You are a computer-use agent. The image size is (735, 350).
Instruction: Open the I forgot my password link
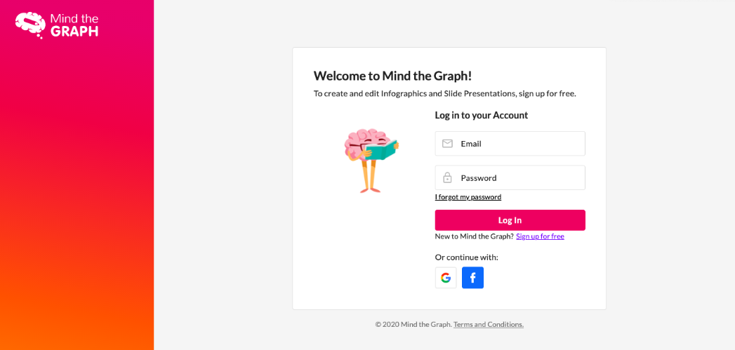tap(468, 197)
